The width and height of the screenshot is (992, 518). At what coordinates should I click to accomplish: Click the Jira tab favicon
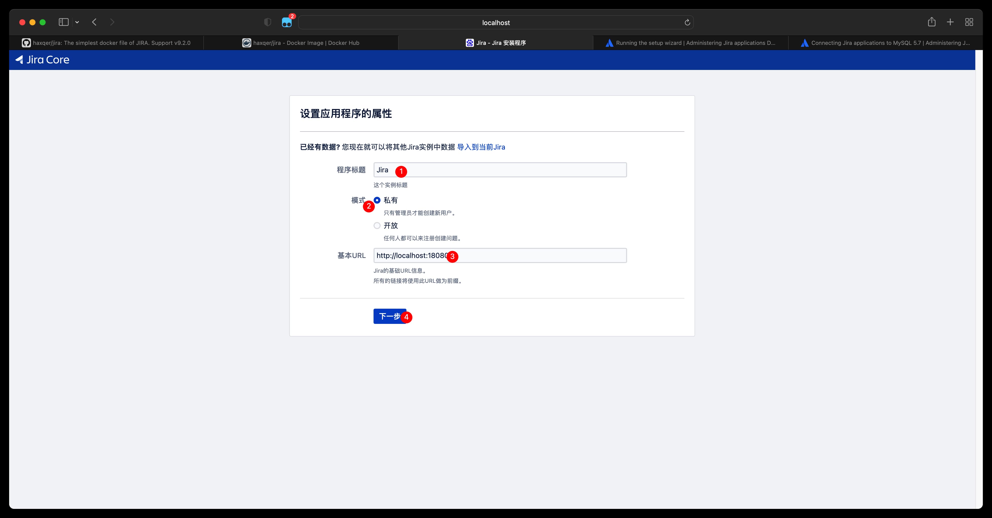tap(469, 43)
